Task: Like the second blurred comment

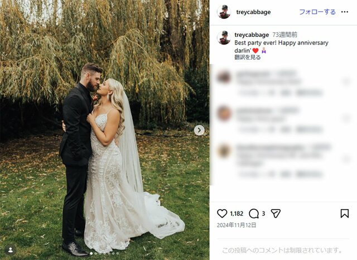Action: [x=346, y=118]
